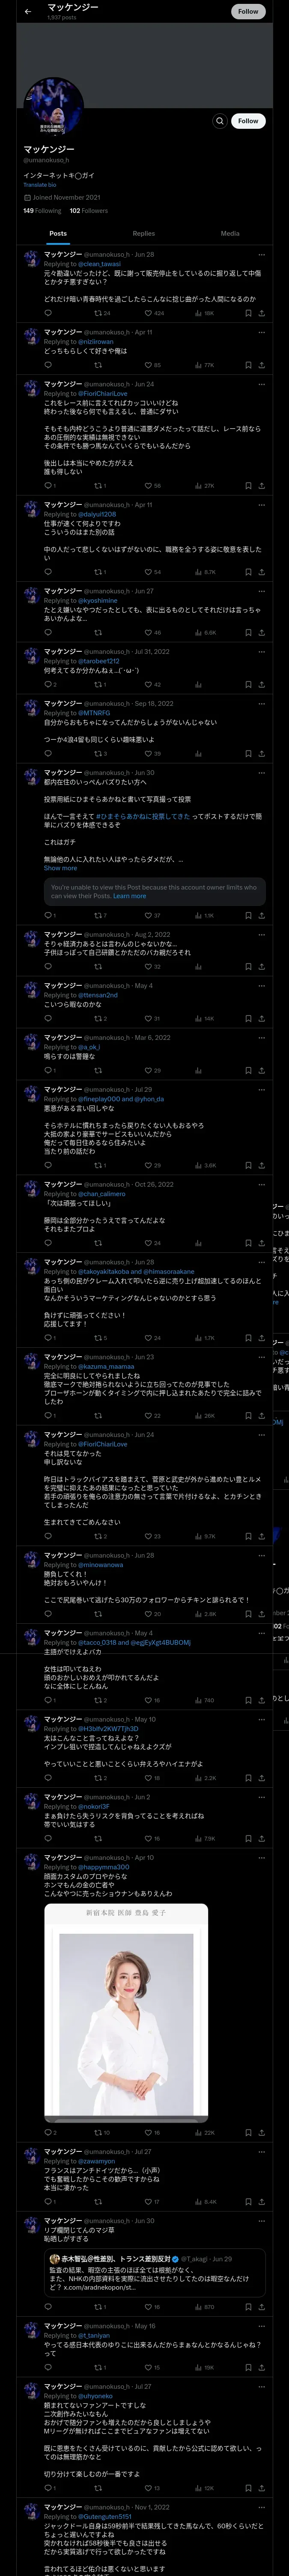View analytics of the first Jun 28 post
This screenshot has width=289, height=2576.
(204, 313)
